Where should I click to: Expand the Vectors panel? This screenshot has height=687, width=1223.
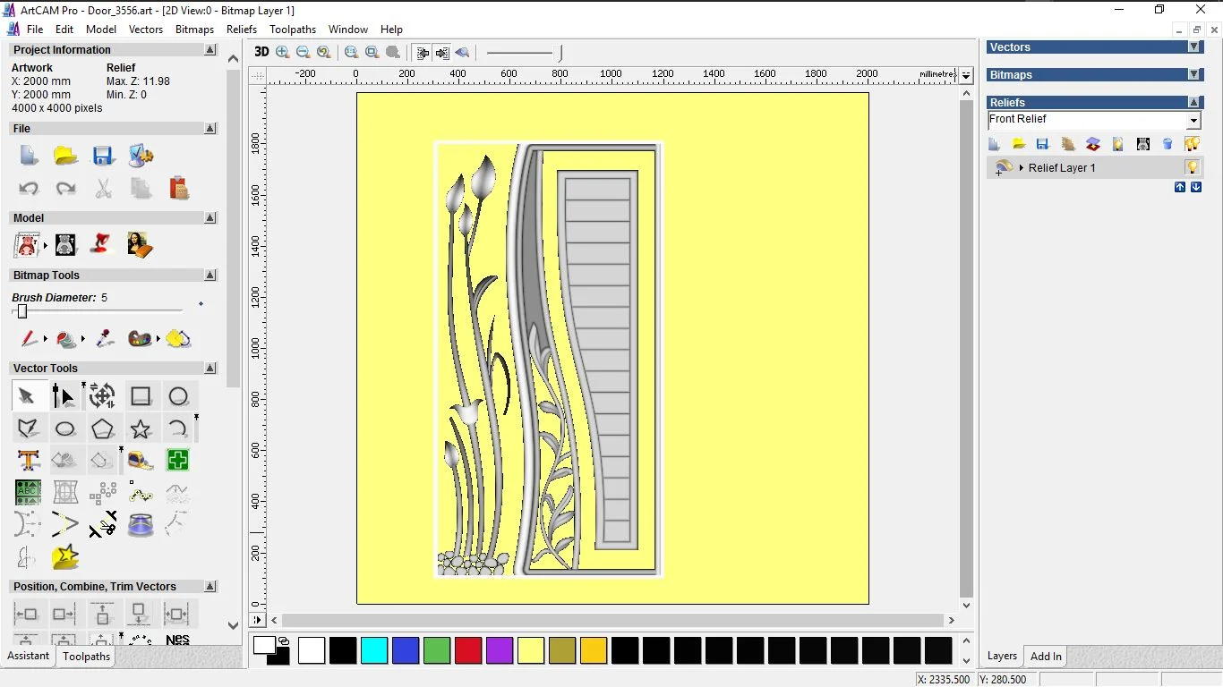click(x=1193, y=47)
